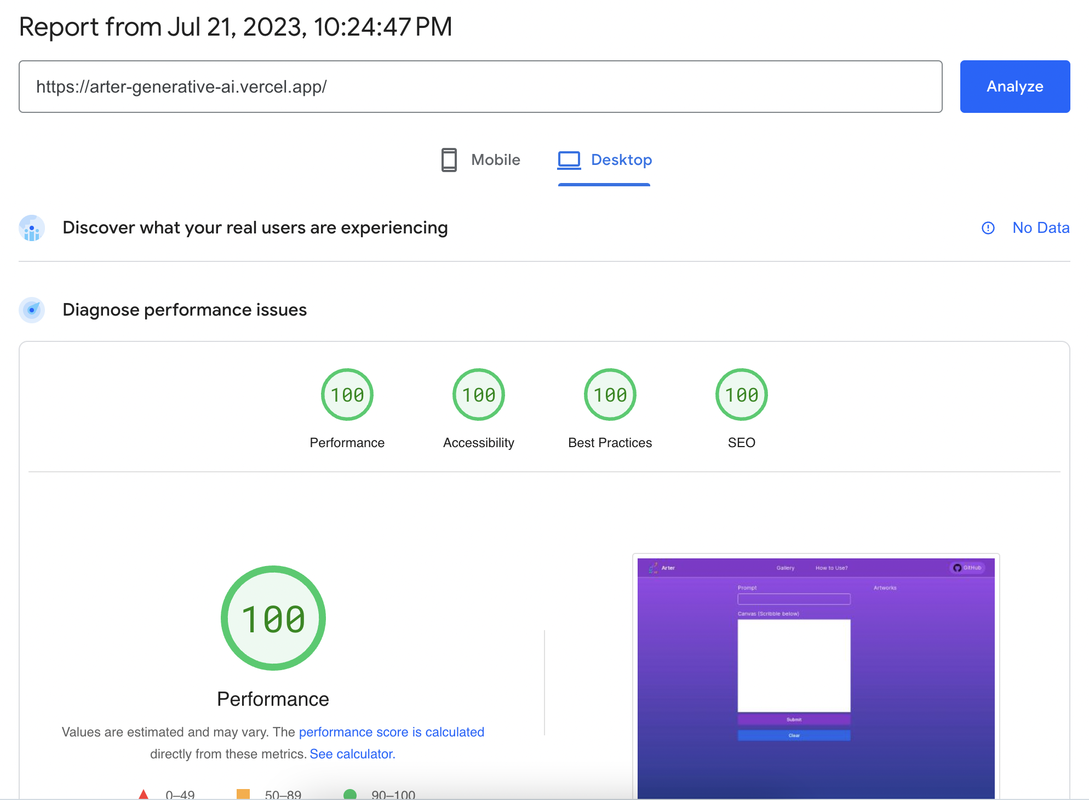Click the large Performance 100 gauge
The image size is (1089, 800).
point(273,618)
